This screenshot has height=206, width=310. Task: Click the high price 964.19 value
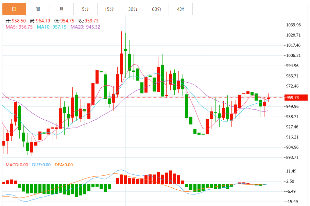point(43,21)
